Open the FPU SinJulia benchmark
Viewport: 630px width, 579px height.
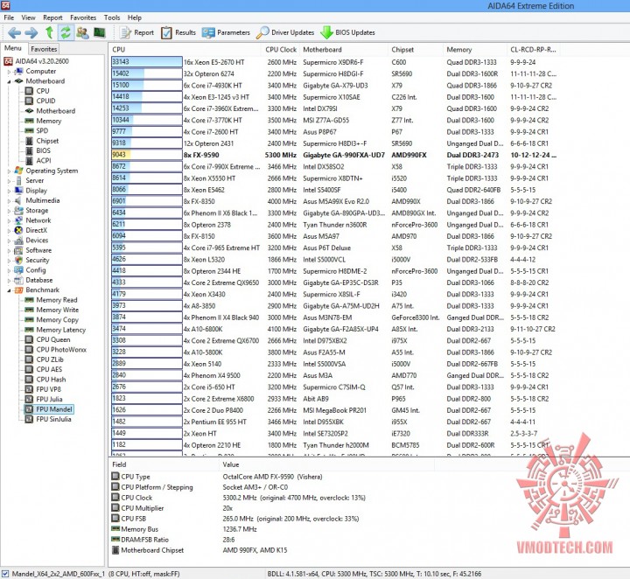click(x=53, y=419)
